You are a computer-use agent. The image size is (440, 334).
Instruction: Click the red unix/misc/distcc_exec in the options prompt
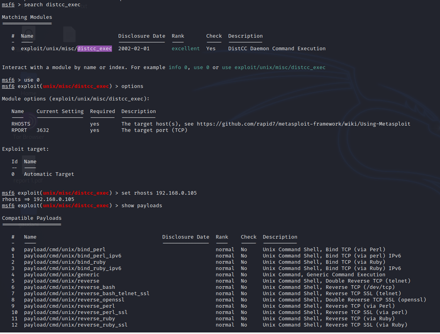pyautogui.click(x=75, y=86)
